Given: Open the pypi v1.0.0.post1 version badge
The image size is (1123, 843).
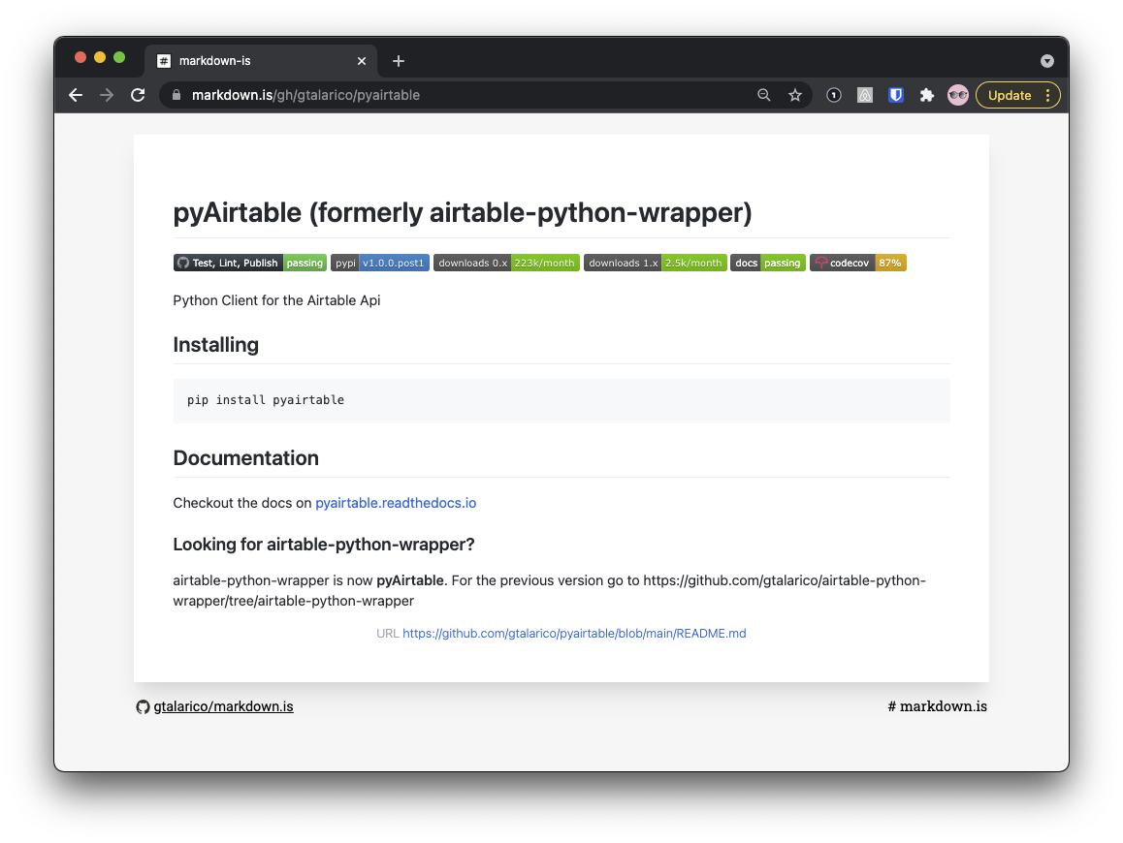Looking at the screenshot, I should click(x=379, y=262).
